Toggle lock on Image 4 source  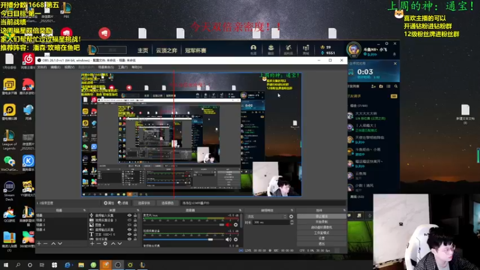[135, 224]
